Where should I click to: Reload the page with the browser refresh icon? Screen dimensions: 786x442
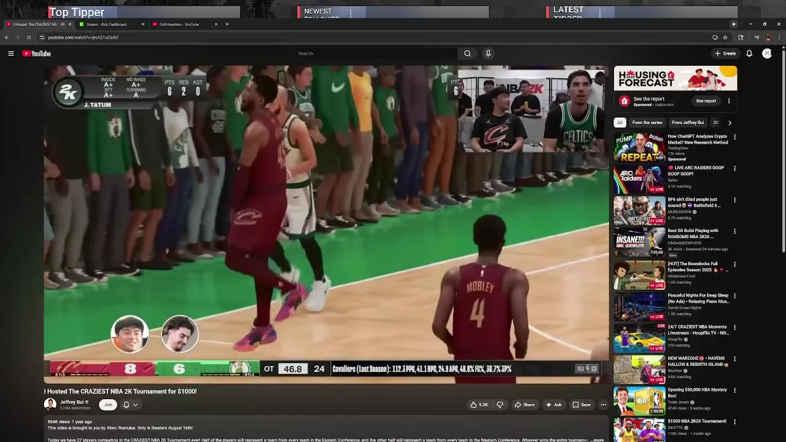click(28, 37)
